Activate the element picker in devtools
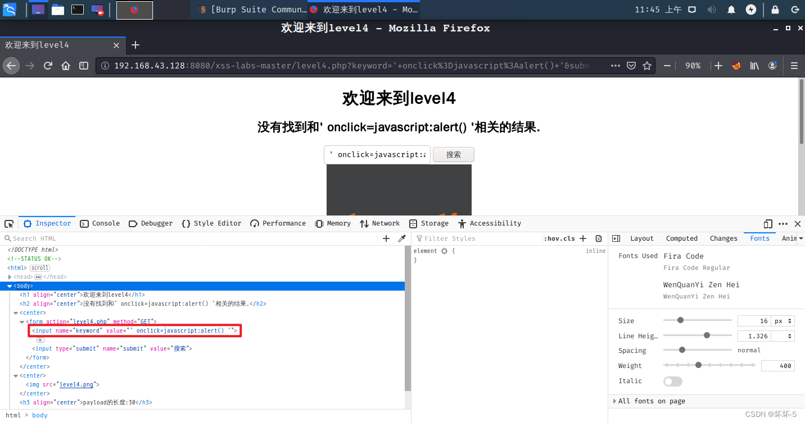This screenshot has height=423, width=805. (9, 224)
